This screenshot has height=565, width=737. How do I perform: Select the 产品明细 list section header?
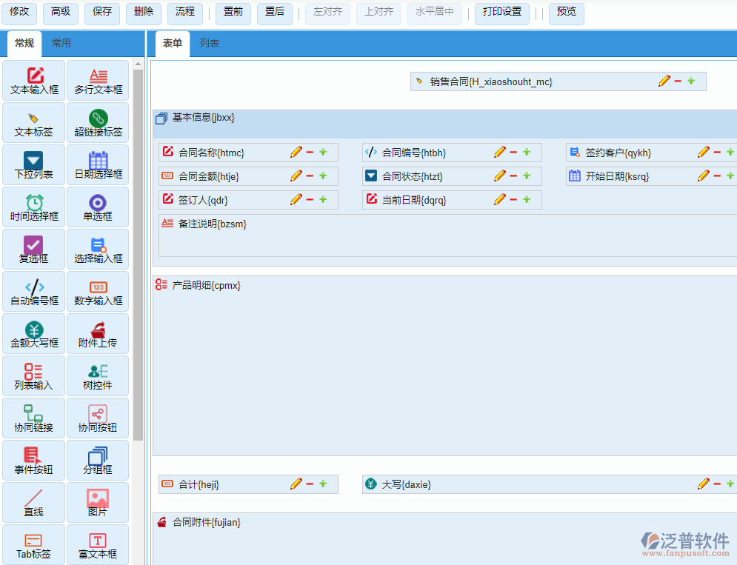(x=206, y=286)
